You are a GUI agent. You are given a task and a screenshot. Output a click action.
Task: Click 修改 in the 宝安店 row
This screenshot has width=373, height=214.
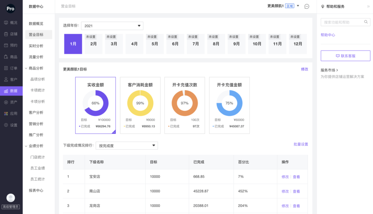285,177
